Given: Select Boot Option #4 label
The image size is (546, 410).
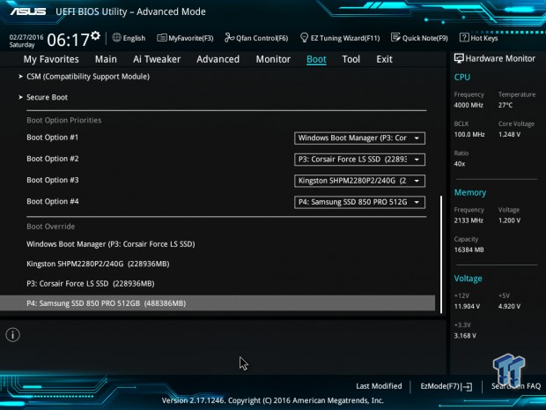Looking at the screenshot, I should click(53, 202).
